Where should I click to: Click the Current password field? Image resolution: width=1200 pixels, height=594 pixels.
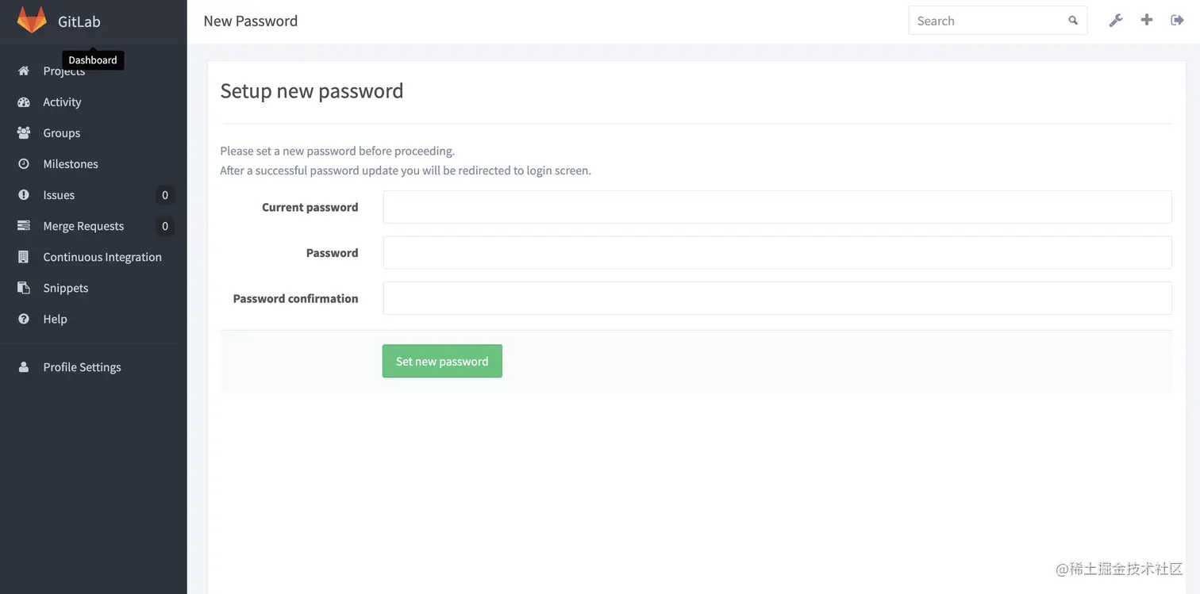coord(777,206)
